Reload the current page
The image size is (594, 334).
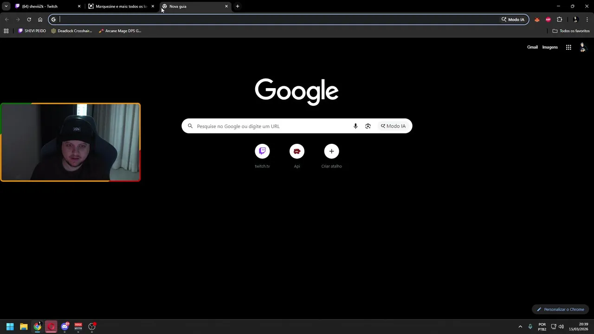(29, 19)
